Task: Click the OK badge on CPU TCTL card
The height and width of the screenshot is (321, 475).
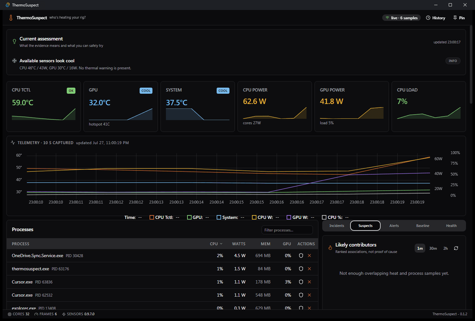Action: (71, 91)
